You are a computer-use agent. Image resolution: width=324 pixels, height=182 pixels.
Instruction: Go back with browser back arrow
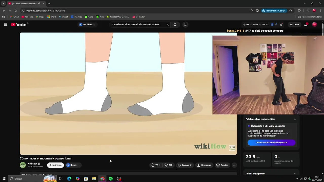pyautogui.click(x=4, y=11)
